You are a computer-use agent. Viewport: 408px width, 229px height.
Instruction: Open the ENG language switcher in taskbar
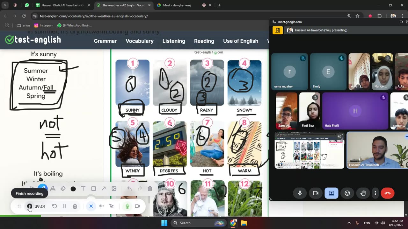(367, 223)
